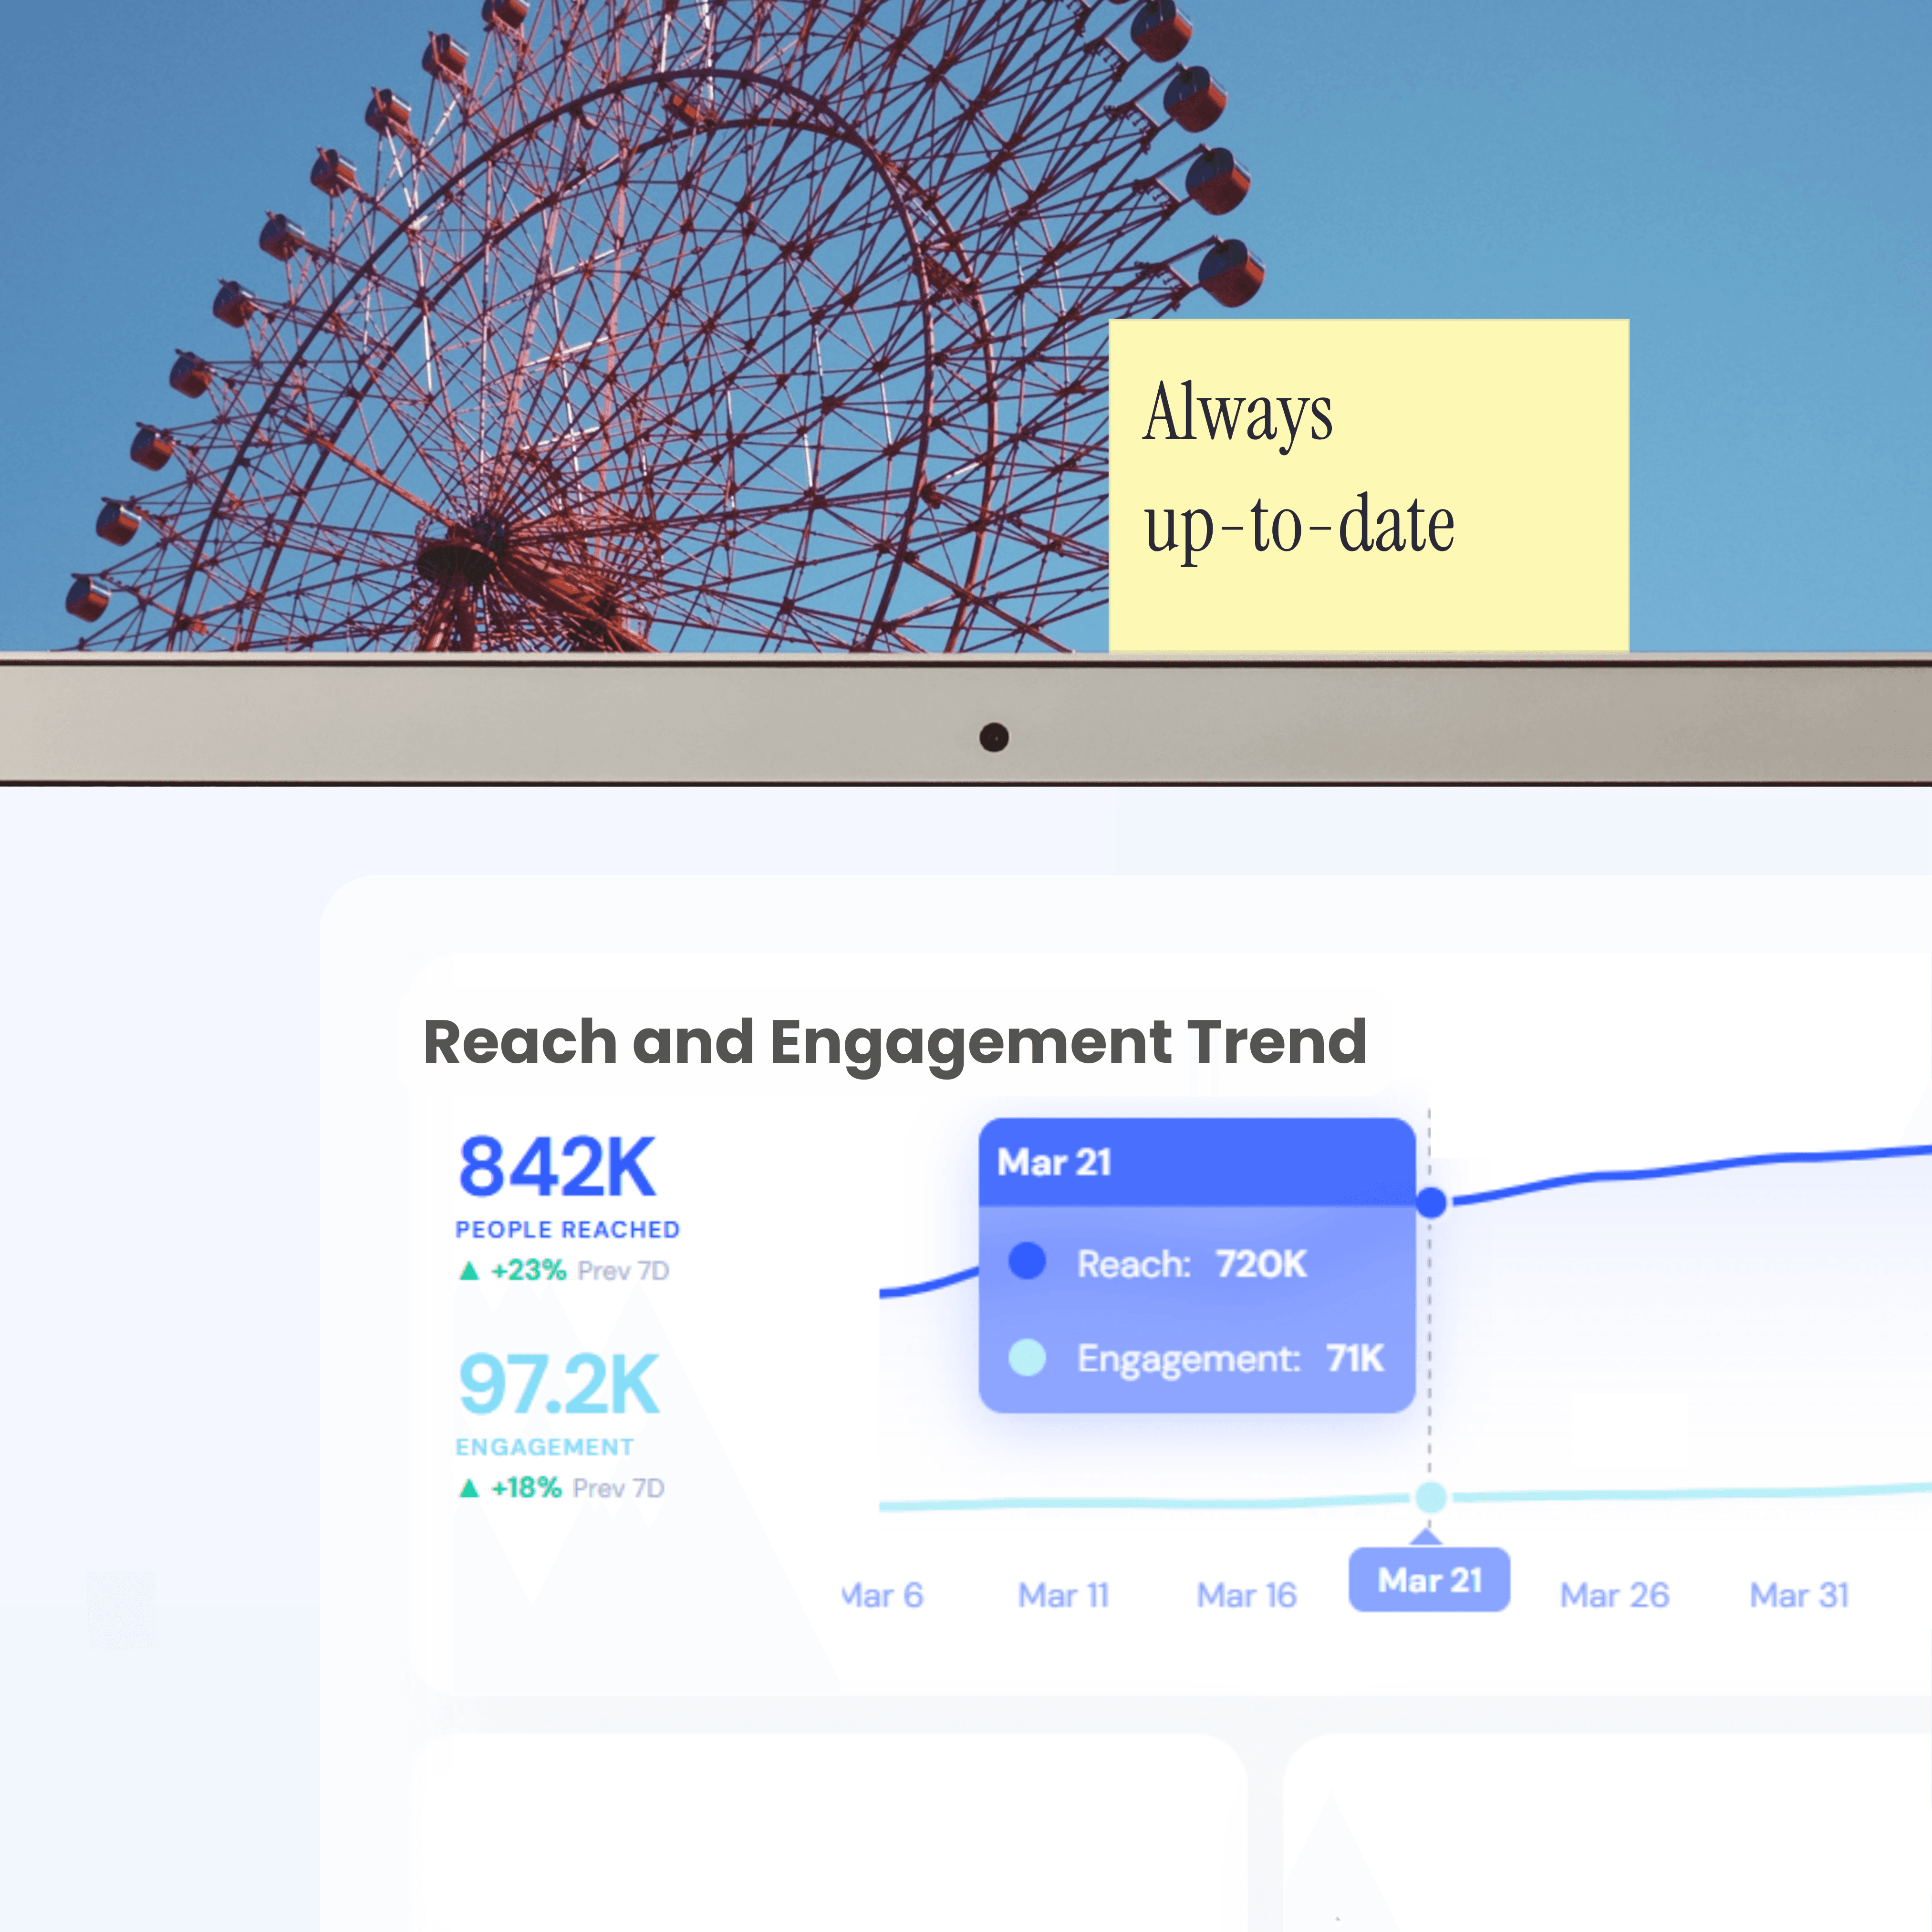Image resolution: width=1932 pixels, height=1932 pixels.
Task: Click the +23% change indicator
Action: tap(528, 1270)
